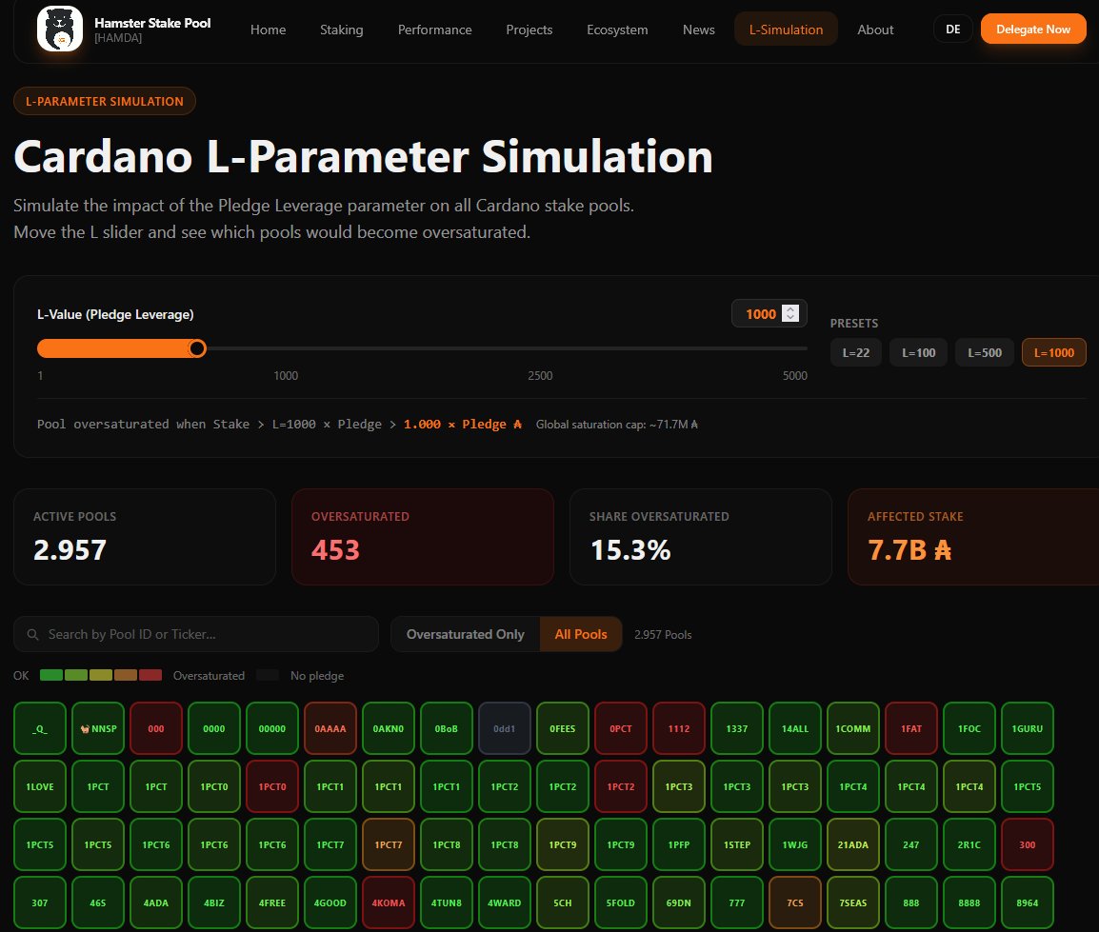Open the 1337 pool tile
Viewport: 1099px width, 932px height.
pos(737,728)
